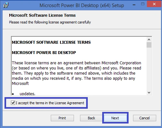Click the 'MICROSOFT POWER BI DESKTOP' heading

coord(44,53)
